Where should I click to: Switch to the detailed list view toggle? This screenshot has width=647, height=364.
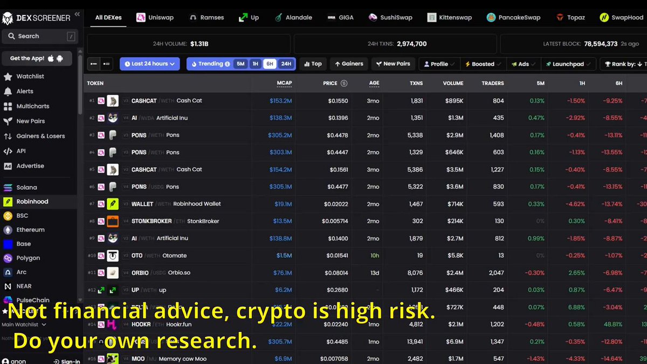point(107,64)
